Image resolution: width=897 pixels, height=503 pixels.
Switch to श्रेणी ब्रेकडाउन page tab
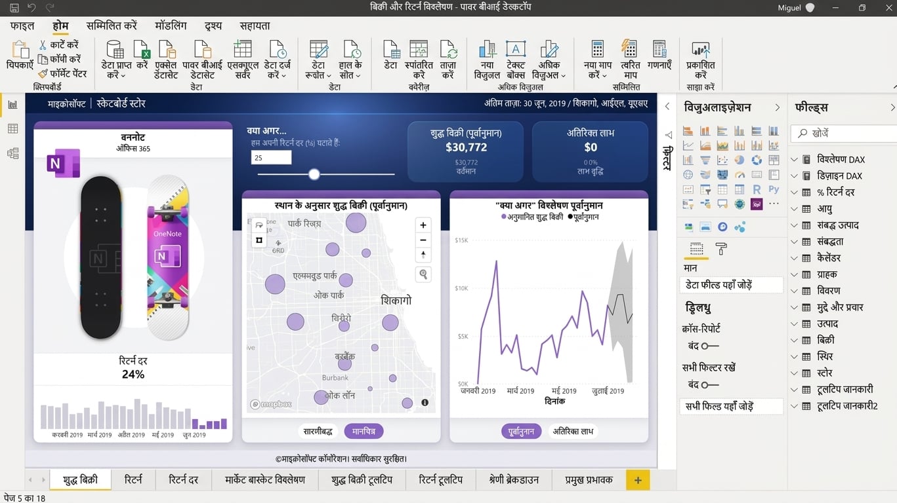pyautogui.click(x=514, y=479)
